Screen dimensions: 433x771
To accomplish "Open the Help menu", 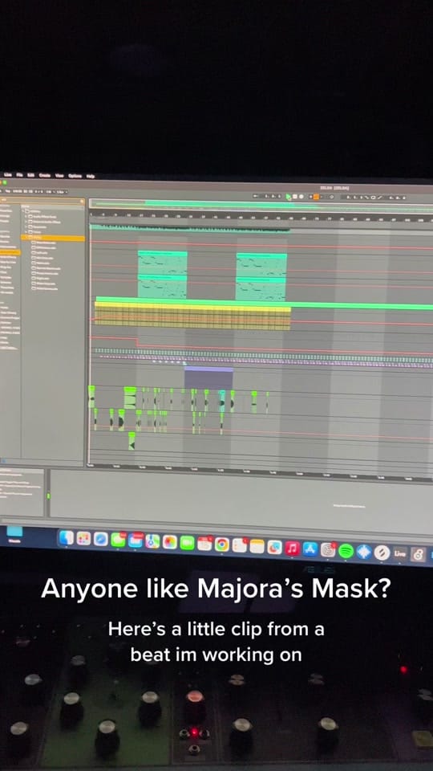I will [x=91, y=176].
